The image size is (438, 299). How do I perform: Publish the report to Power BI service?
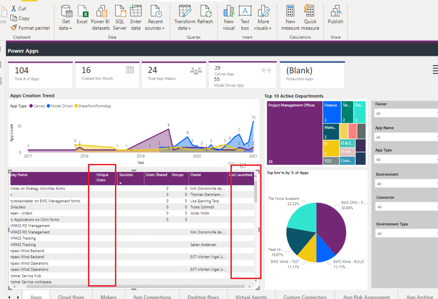click(335, 17)
